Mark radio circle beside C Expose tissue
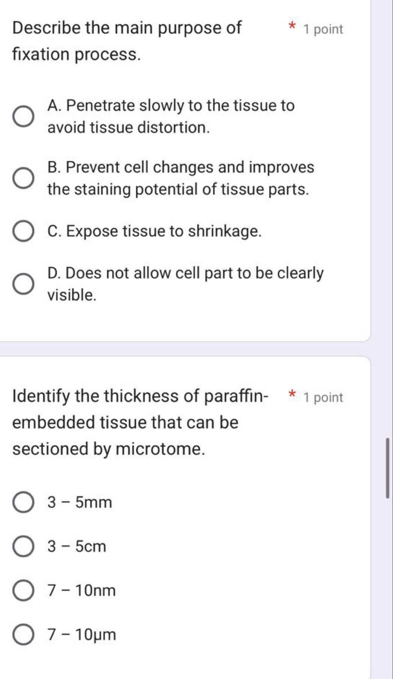 (24, 231)
